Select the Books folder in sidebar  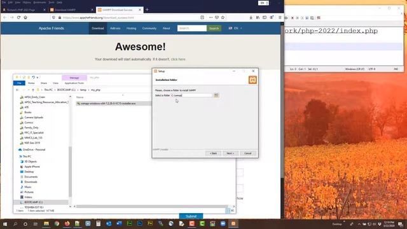point(28,113)
